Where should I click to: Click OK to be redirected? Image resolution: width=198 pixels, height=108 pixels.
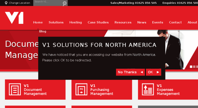click(153, 72)
